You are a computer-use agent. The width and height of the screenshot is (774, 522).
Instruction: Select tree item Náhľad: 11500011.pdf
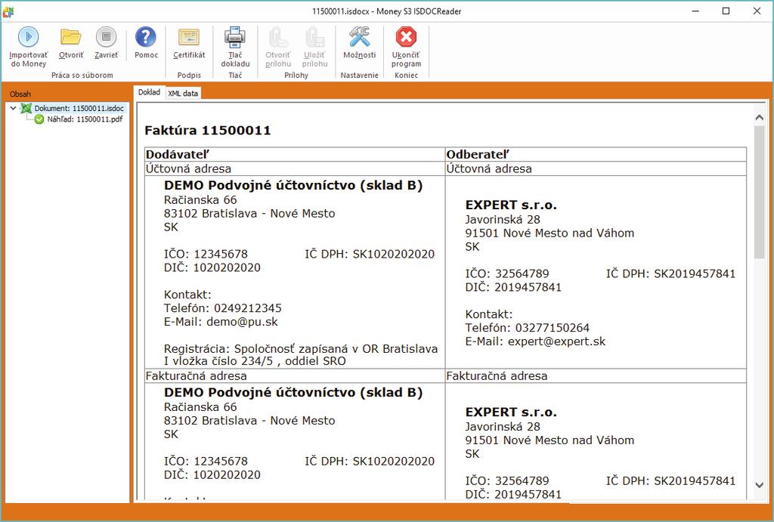(85, 119)
